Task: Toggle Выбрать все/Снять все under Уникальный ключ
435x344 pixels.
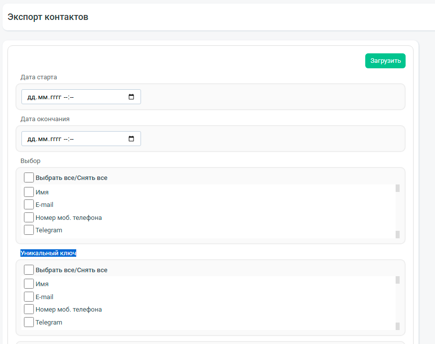Action: click(x=29, y=270)
